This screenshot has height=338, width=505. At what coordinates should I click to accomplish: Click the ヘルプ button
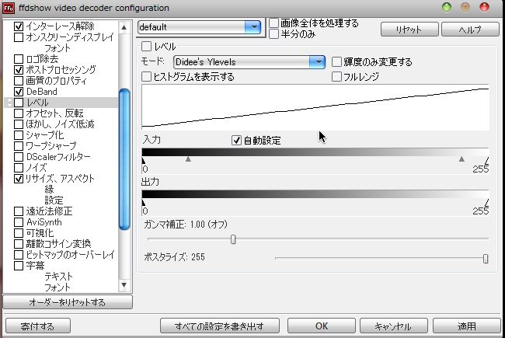coord(470,30)
